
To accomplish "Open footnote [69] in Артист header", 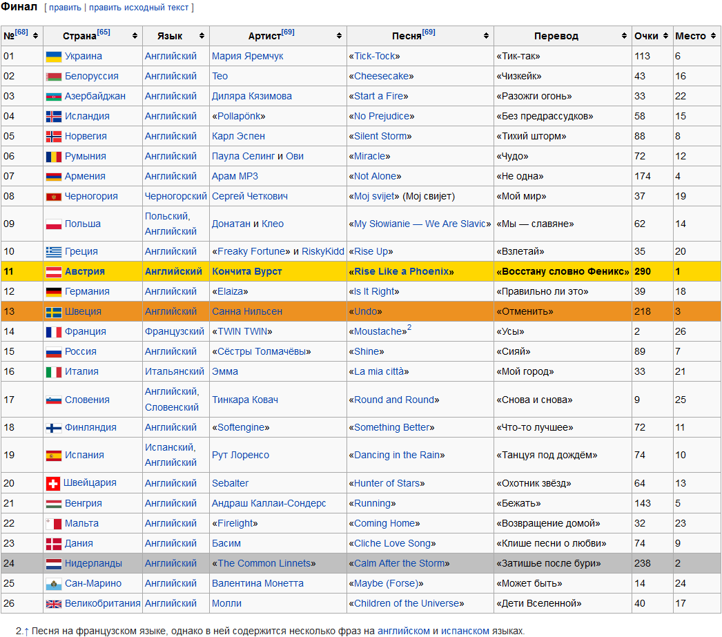I will pos(288,32).
